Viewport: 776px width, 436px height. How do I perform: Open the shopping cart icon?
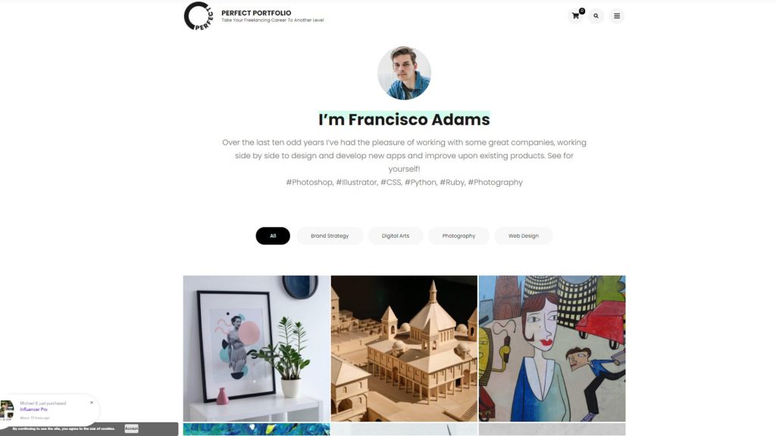pos(576,16)
